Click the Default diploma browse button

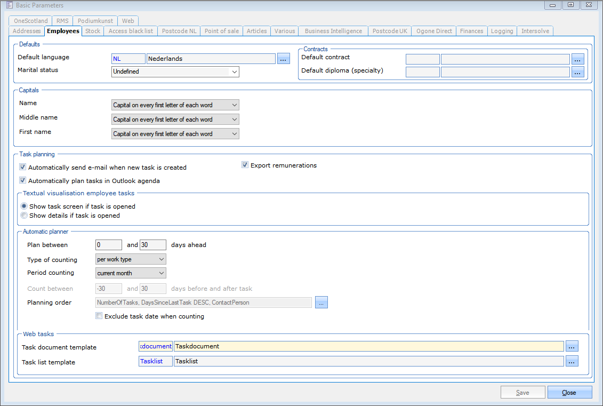(578, 71)
